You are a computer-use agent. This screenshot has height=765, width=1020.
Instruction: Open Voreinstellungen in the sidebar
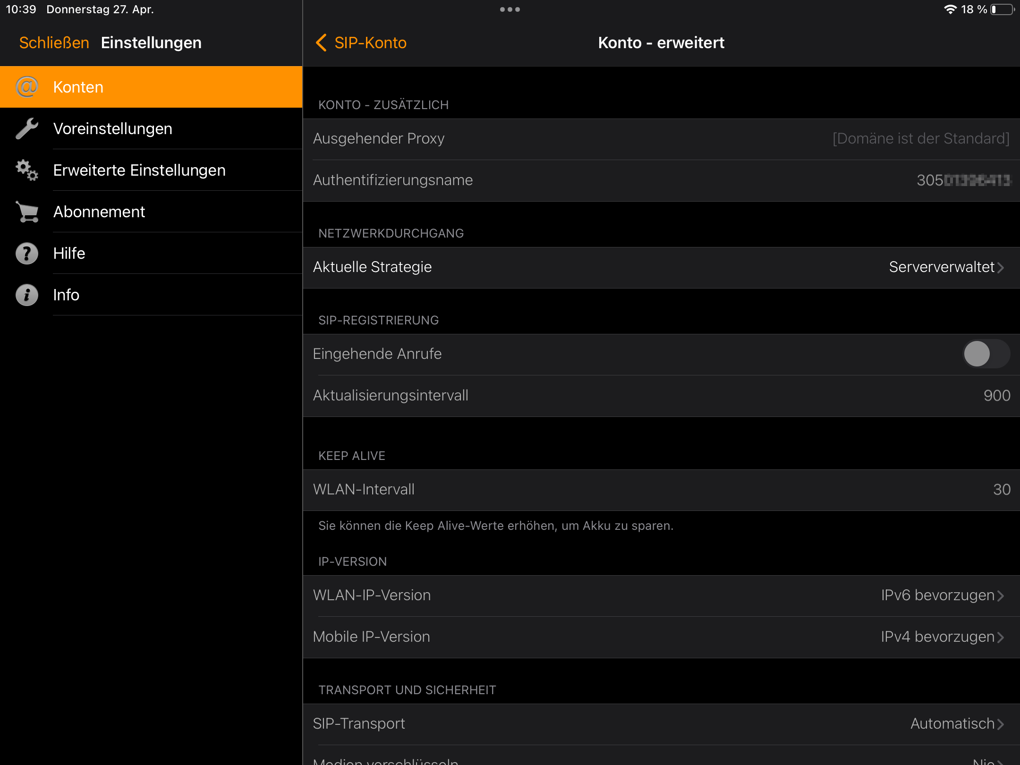pyautogui.click(x=151, y=128)
